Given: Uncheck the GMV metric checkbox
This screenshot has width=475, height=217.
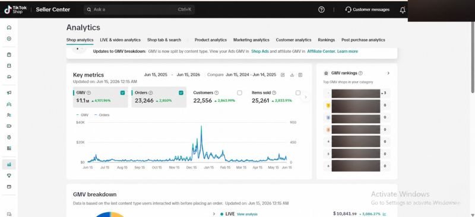Looking at the screenshot, I should click(x=122, y=93).
